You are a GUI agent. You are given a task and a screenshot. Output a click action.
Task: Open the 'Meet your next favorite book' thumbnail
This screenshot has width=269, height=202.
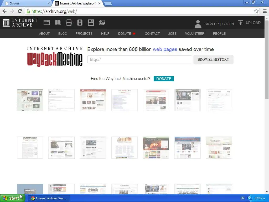coord(219,148)
